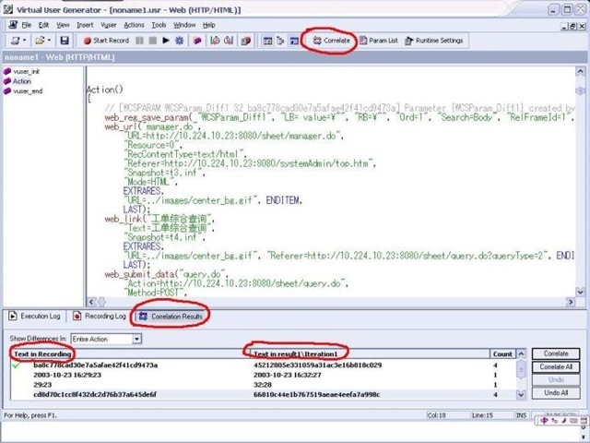
Task: Switch to the Correlation Results tab
Action: click(171, 317)
